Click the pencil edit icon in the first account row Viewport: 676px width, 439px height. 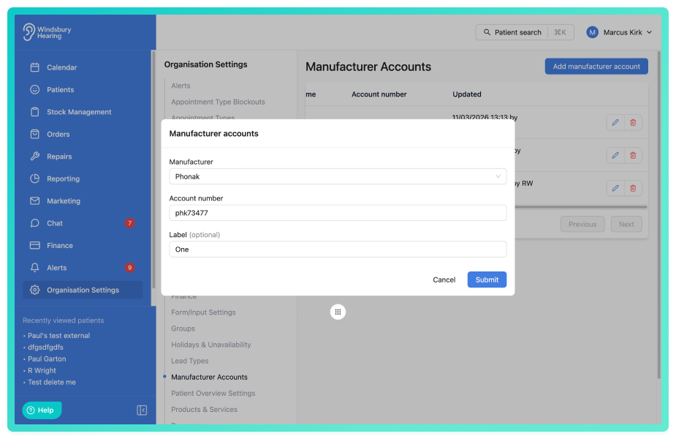(615, 123)
